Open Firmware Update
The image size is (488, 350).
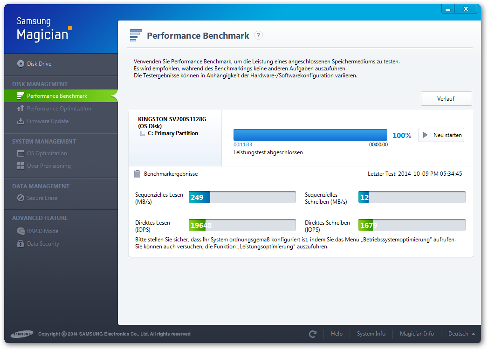tap(48, 121)
